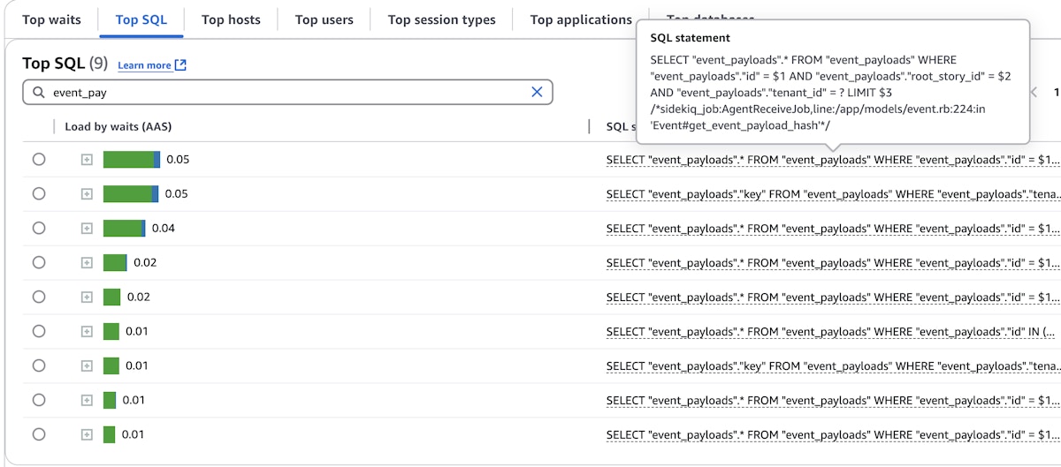The height and width of the screenshot is (467, 1061).
Task: Open the Learn more link
Action: (144, 65)
